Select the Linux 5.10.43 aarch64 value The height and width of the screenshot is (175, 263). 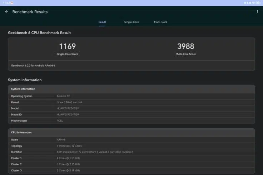pyautogui.click(x=69, y=102)
